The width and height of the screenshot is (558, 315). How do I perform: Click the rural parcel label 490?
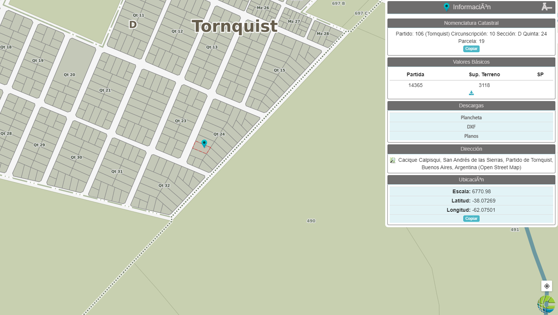pyautogui.click(x=311, y=221)
